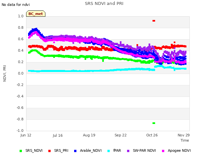Image resolution: width=209 pixels, height=157 pixels.
Task: Select the fPAR legend label
Action: pyautogui.click(x=117, y=150)
